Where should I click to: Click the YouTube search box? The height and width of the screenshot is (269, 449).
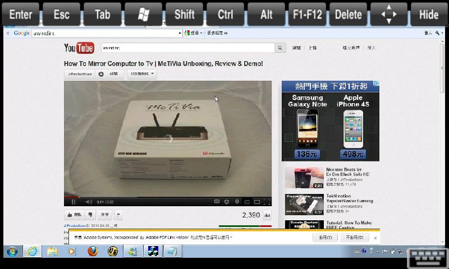click(x=188, y=48)
